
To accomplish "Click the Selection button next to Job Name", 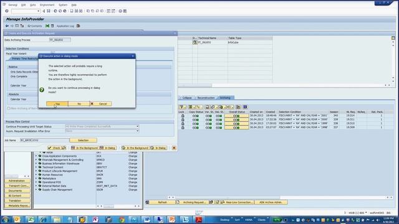I will (x=83, y=140).
